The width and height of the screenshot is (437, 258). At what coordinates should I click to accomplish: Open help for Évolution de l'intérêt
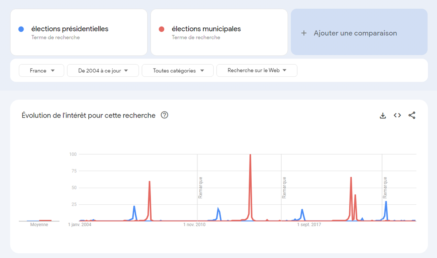164,115
